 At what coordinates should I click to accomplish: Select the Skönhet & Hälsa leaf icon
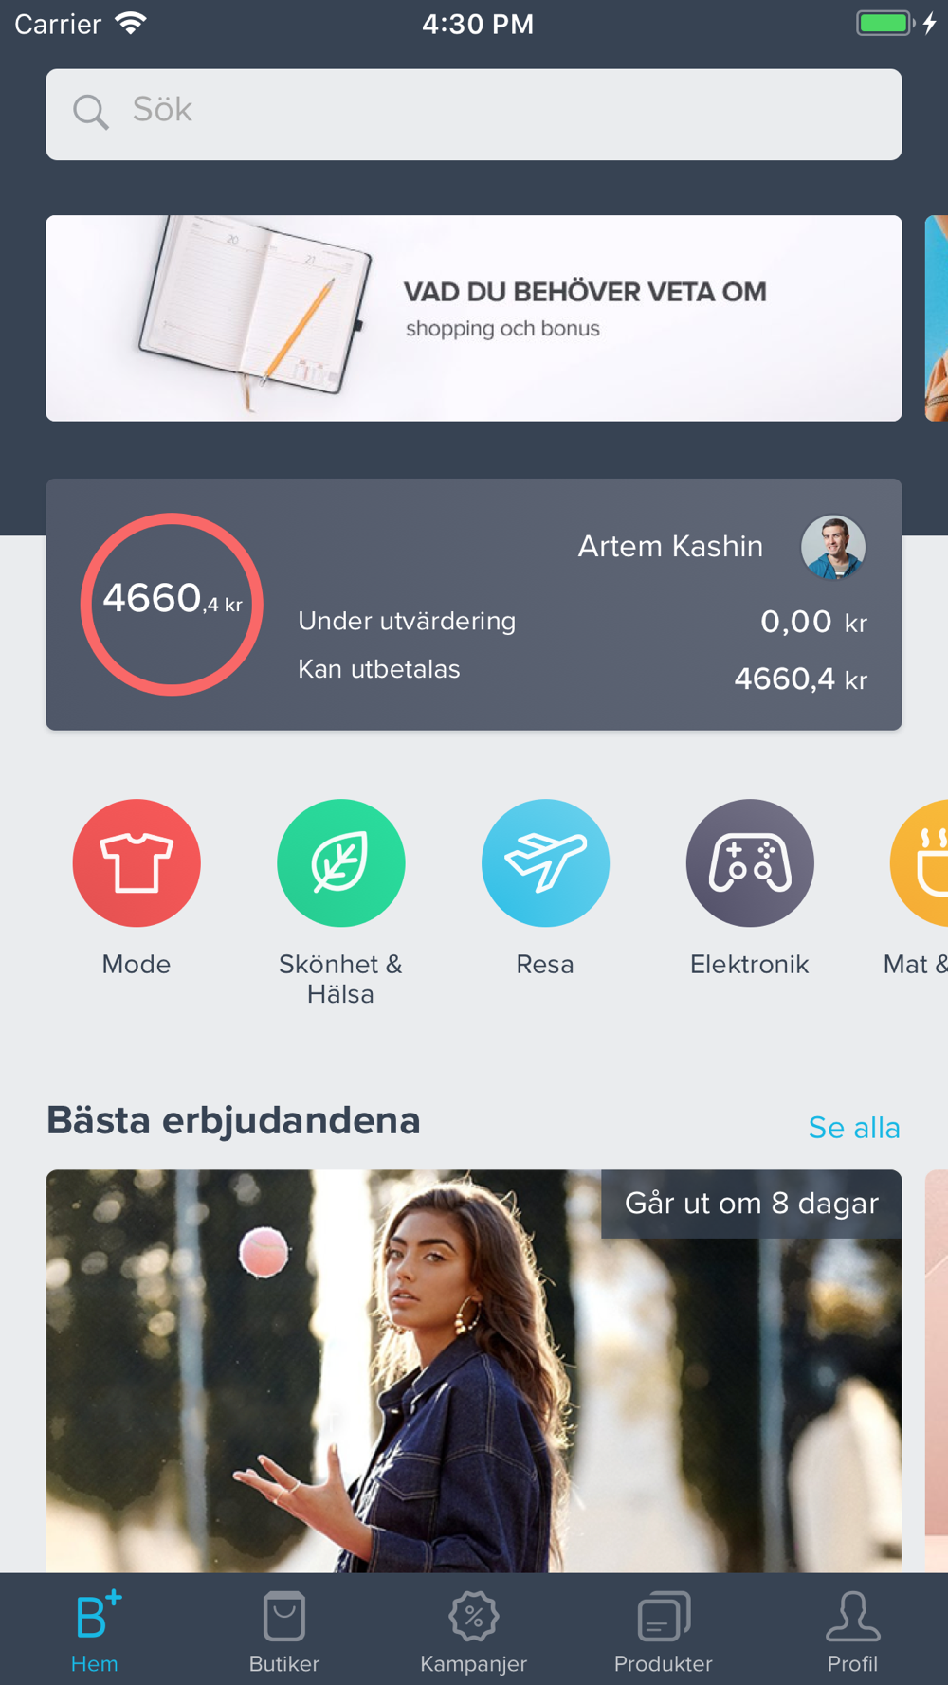(x=340, y=862)
